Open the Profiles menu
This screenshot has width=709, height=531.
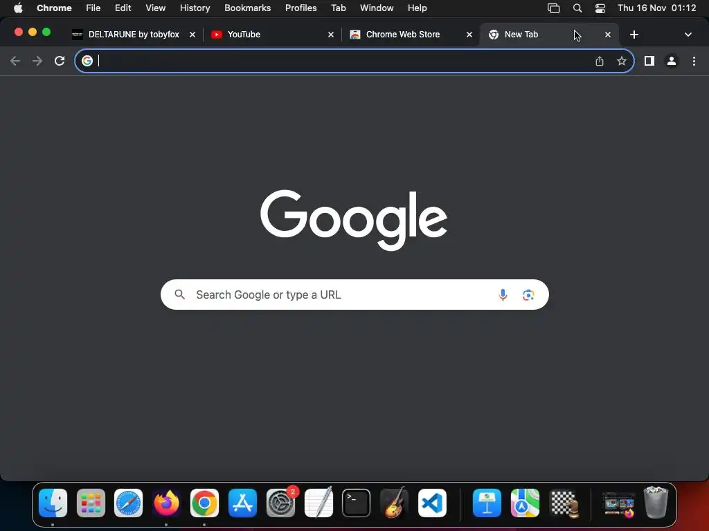(x=300, y=8)
